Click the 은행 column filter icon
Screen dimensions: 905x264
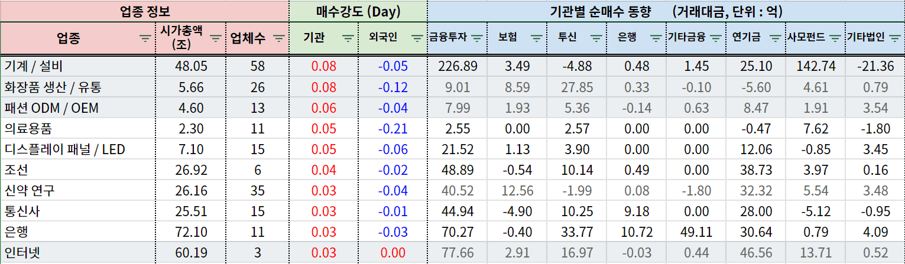click(656, 38)
